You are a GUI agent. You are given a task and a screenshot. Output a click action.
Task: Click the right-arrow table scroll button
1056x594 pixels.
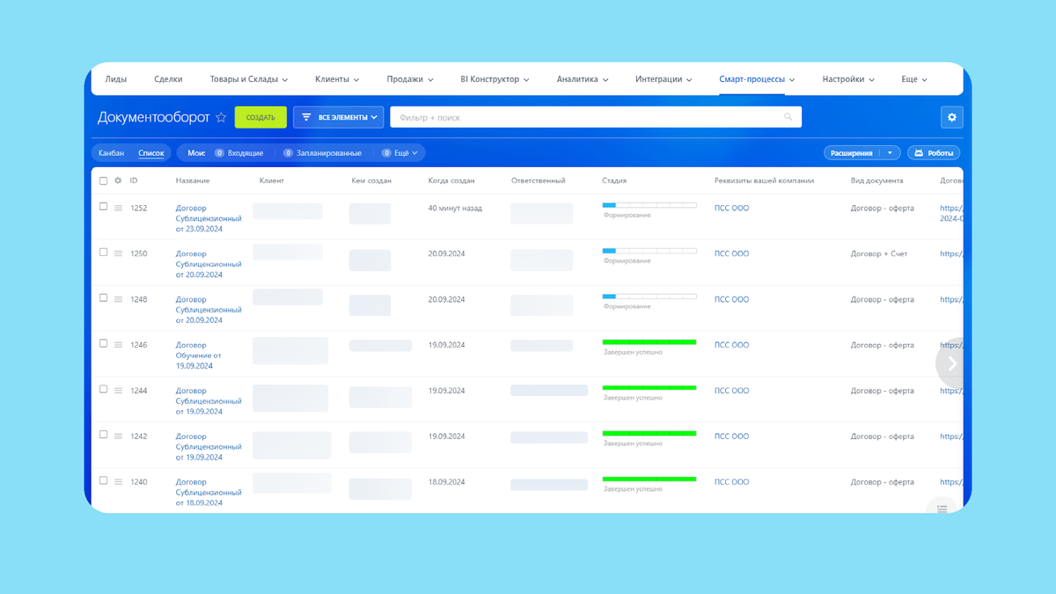click(950, 363)
